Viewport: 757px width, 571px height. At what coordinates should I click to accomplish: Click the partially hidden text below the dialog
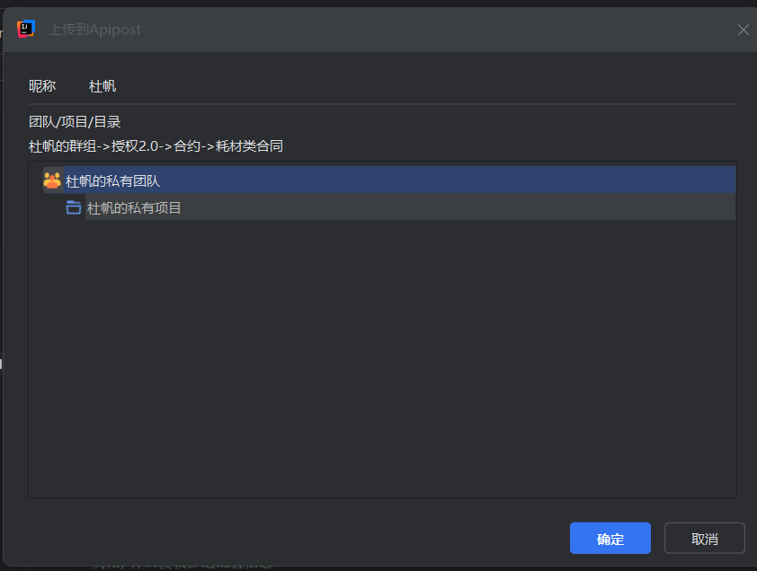[x=180, y=565]
